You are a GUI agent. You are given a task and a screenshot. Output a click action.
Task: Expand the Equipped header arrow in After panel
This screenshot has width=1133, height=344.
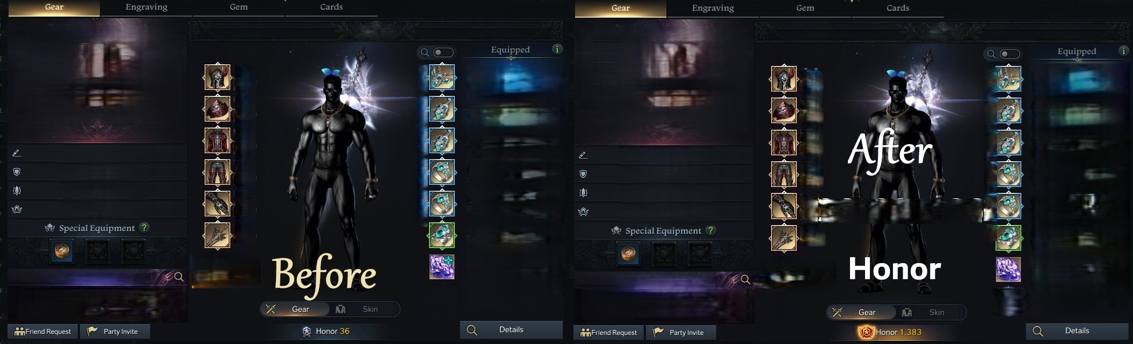(x=1077, y=59)
